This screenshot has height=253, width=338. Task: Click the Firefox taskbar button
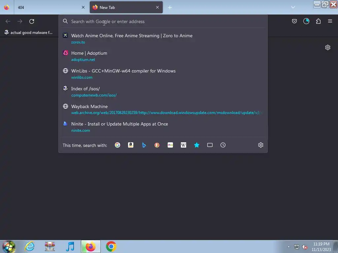(x=91, y=246)
